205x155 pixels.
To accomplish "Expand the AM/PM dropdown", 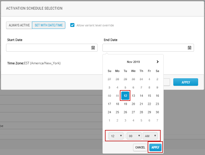I will point(150,136).
